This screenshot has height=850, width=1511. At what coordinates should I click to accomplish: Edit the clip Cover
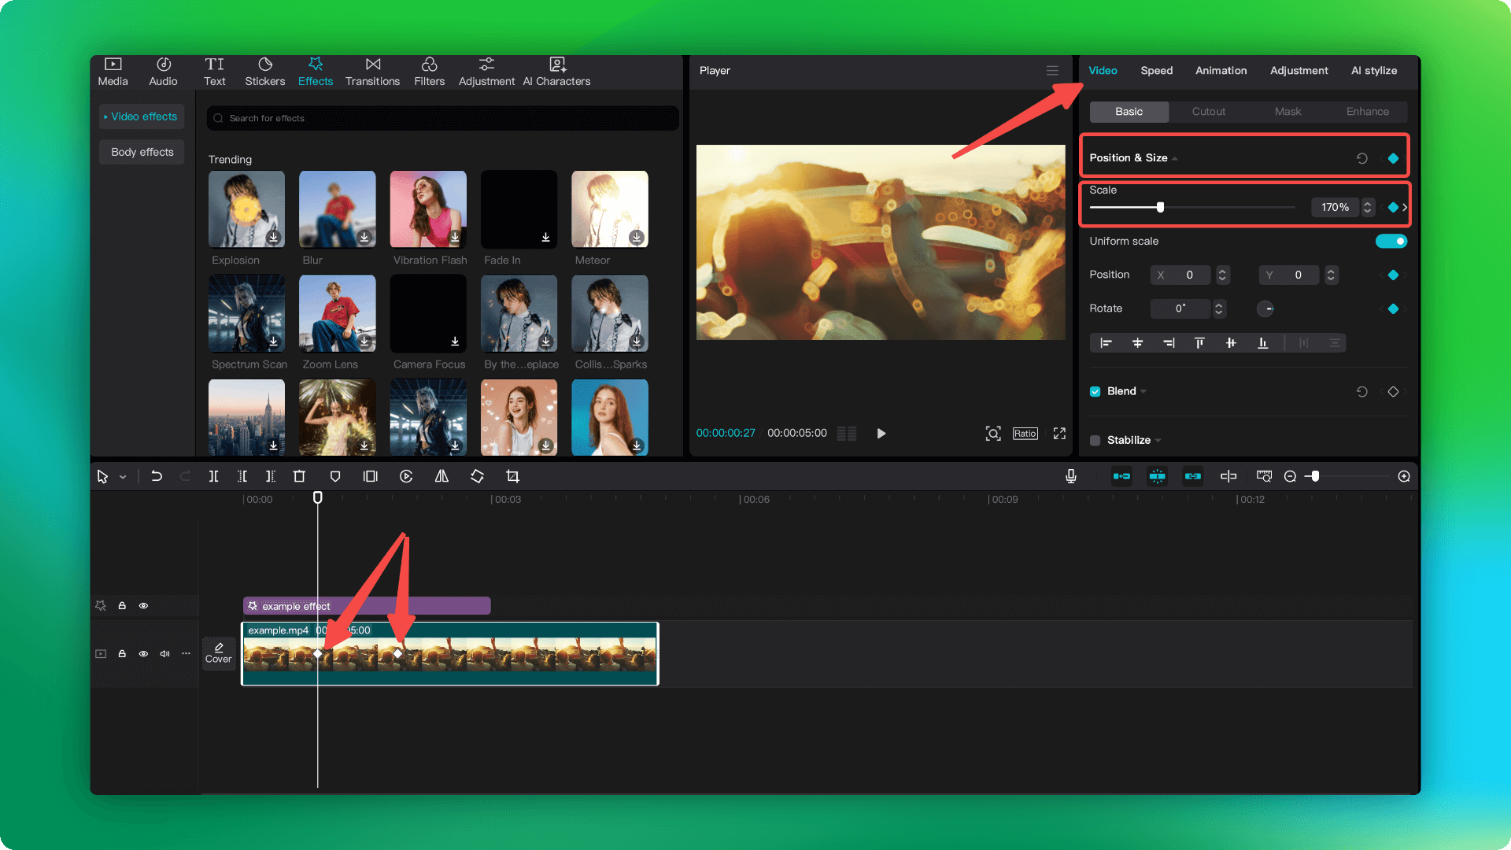pos(218,653)
